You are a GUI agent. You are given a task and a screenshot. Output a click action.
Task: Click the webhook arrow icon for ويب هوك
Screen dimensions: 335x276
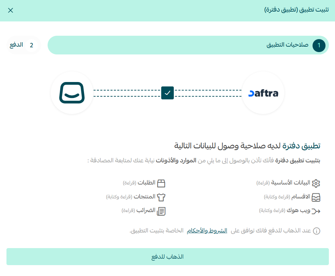(316, 211)
